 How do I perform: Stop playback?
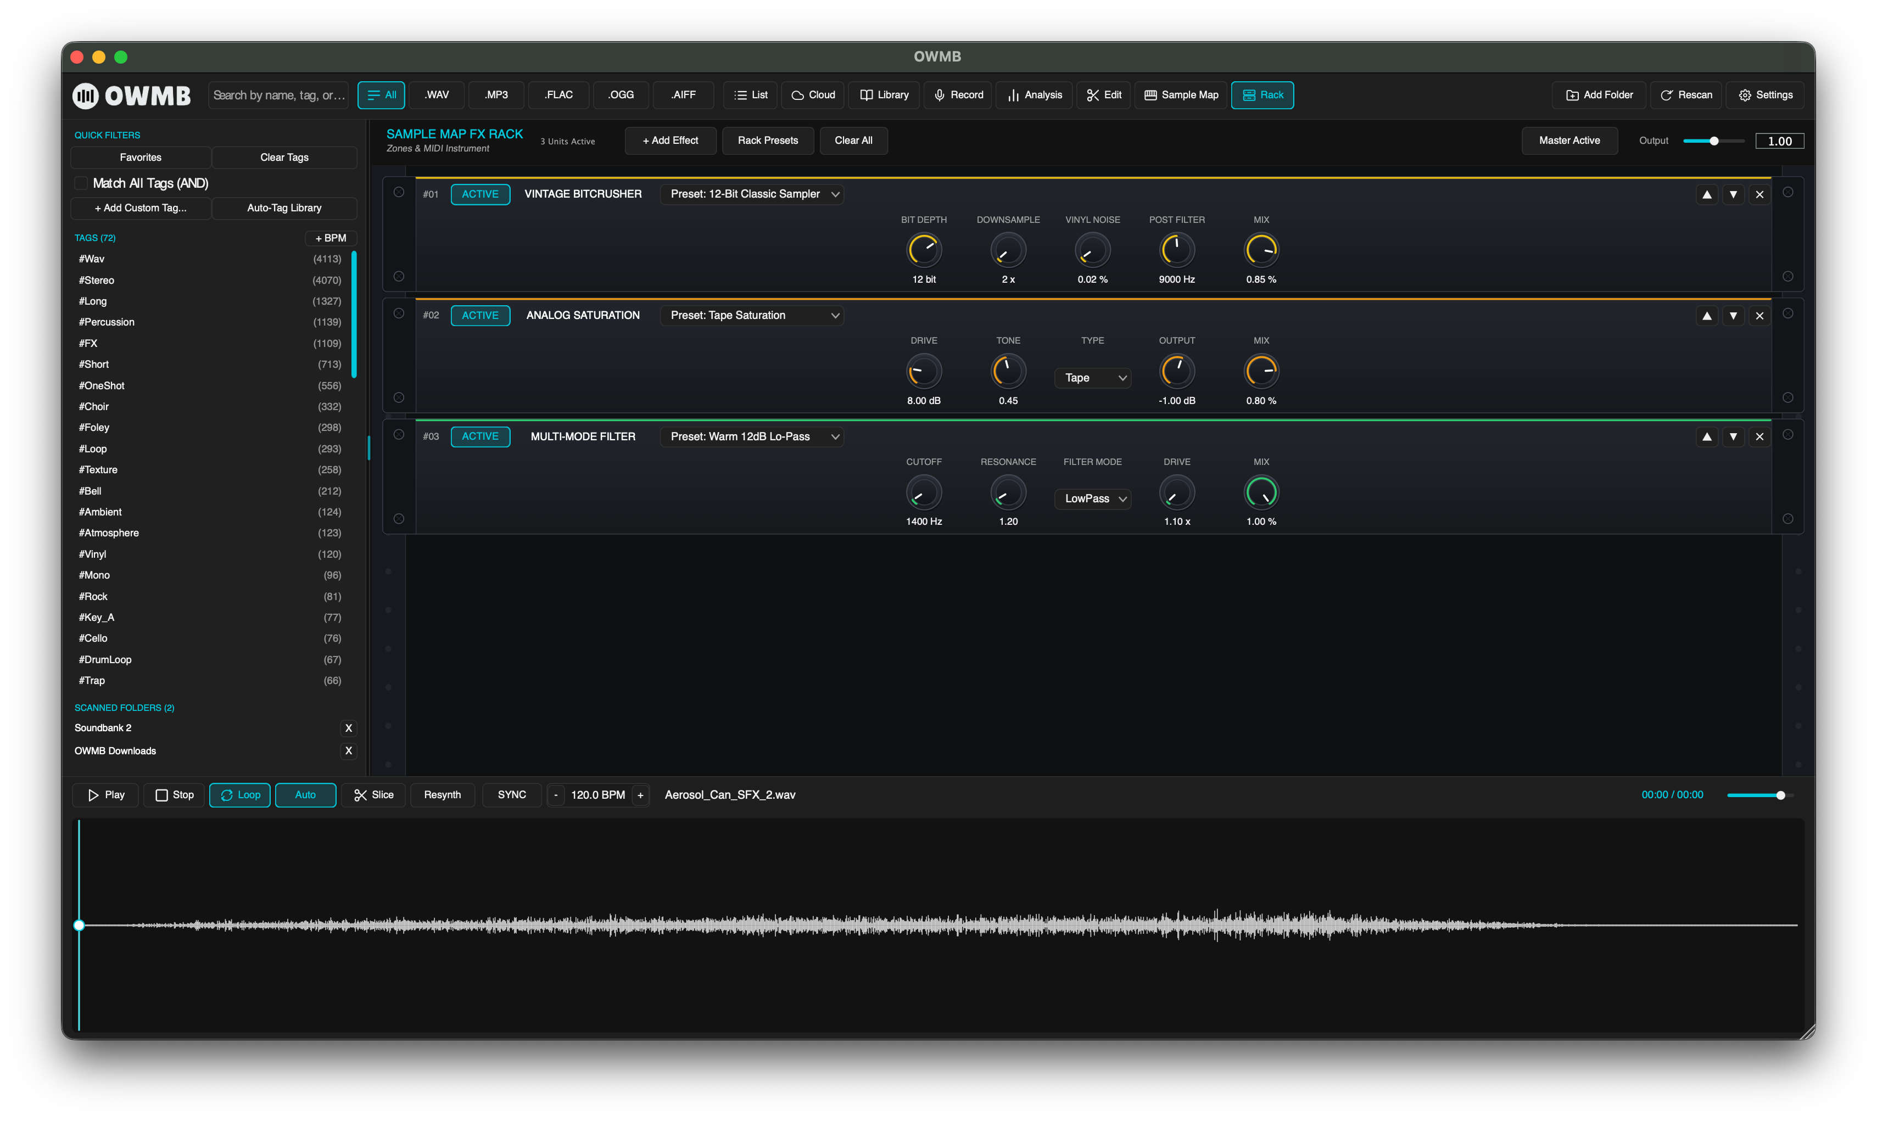coord(174,795)
